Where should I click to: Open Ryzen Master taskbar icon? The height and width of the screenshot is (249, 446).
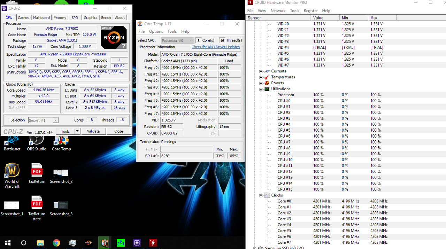point(89,243)
